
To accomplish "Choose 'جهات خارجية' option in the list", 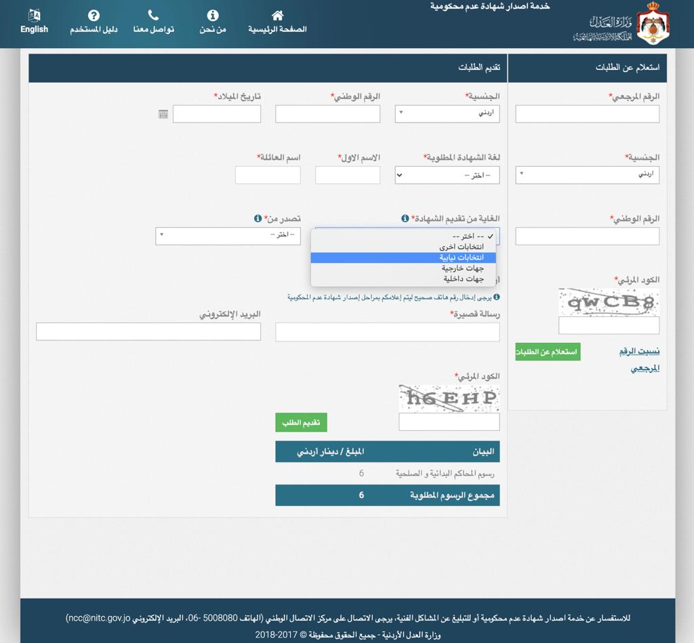I will click(462, 268).
